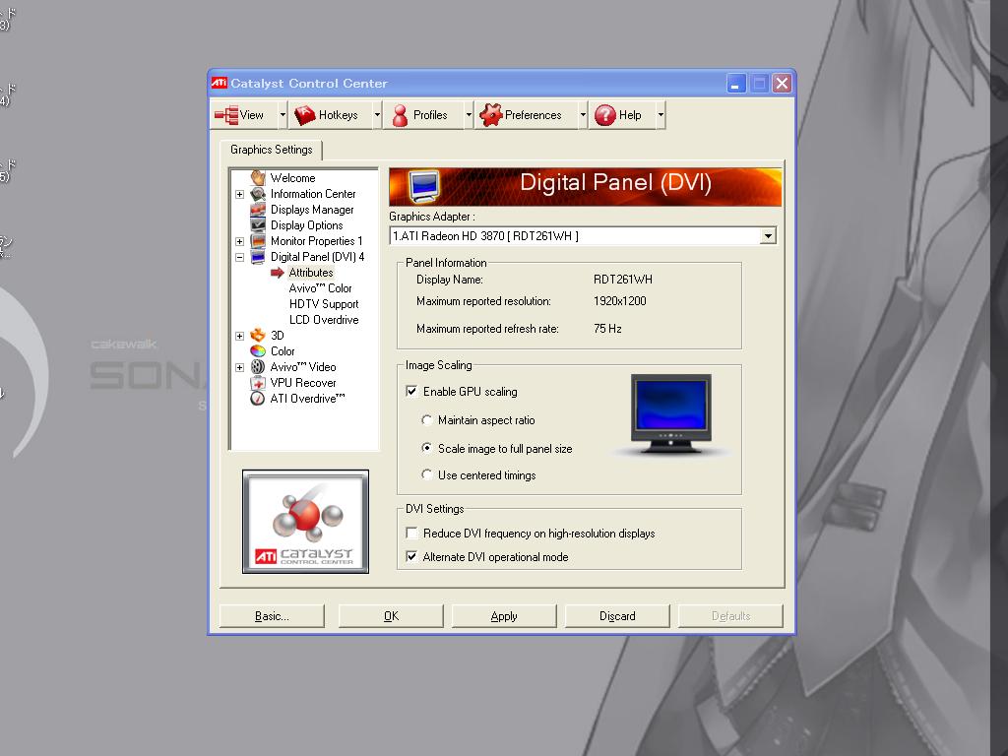Image resolution: width=1008 pixels, height=756 pixels.
Task: Click the VPU Recover icon
Action: (258, 383)
